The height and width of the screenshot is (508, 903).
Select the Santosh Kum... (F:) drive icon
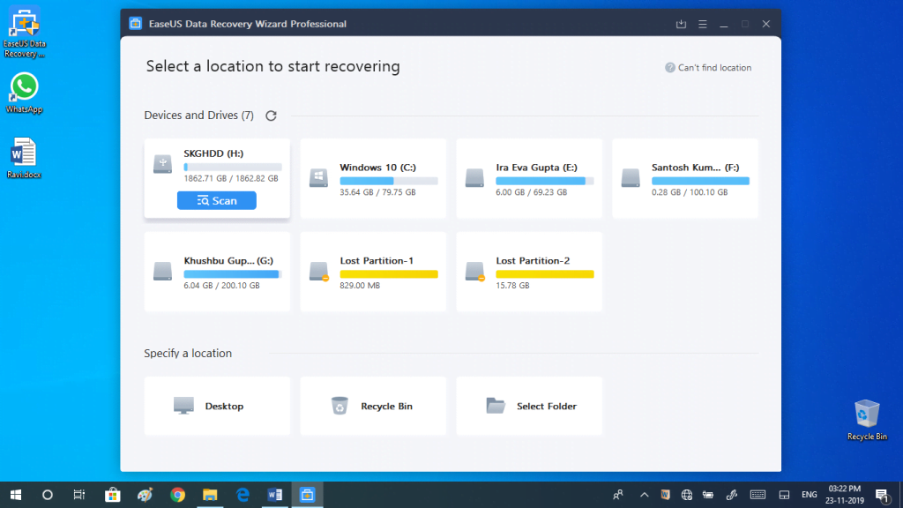(631, 178)
